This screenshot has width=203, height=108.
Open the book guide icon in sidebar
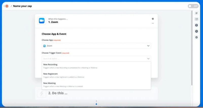click(x=196, y=19)
